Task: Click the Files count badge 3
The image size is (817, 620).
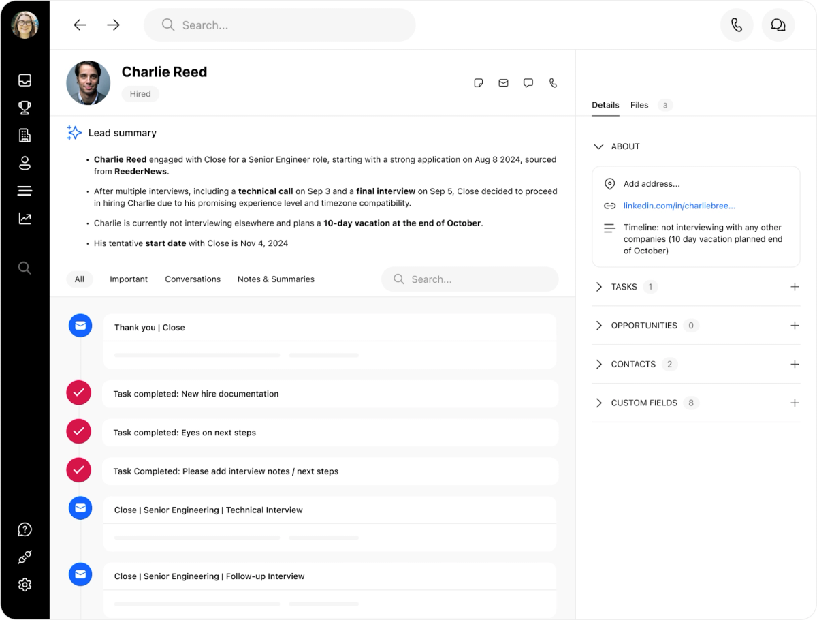Action: point(665,105)
